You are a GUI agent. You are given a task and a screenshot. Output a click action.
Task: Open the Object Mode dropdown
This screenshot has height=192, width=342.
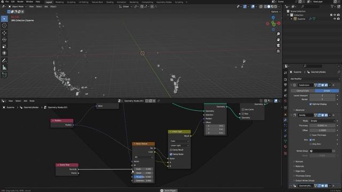coord(18,6)
